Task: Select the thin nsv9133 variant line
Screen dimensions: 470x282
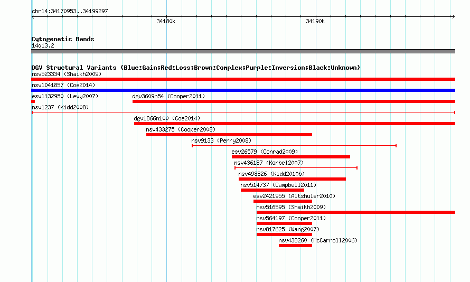Action: pos(294,146)
